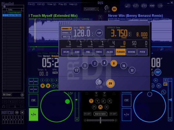Screen dimensions: 174x130
Task: Decrease effect level with the dialog minus button
Action: click(97, 87)
